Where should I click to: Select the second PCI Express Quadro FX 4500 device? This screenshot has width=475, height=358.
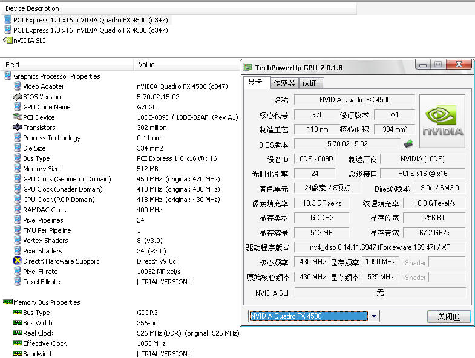pyautogui.click(x=91, y=30)
